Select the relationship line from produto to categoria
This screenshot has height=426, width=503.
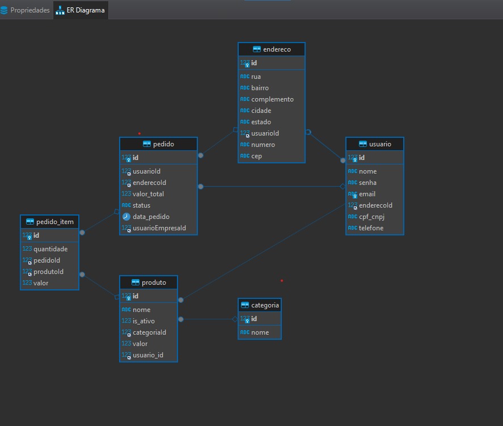(209, 319)
